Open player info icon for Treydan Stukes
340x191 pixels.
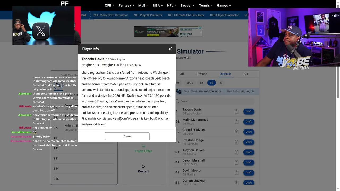[x=236, y=152]
